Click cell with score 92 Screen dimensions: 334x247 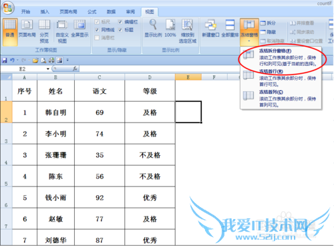pos(100,198)
